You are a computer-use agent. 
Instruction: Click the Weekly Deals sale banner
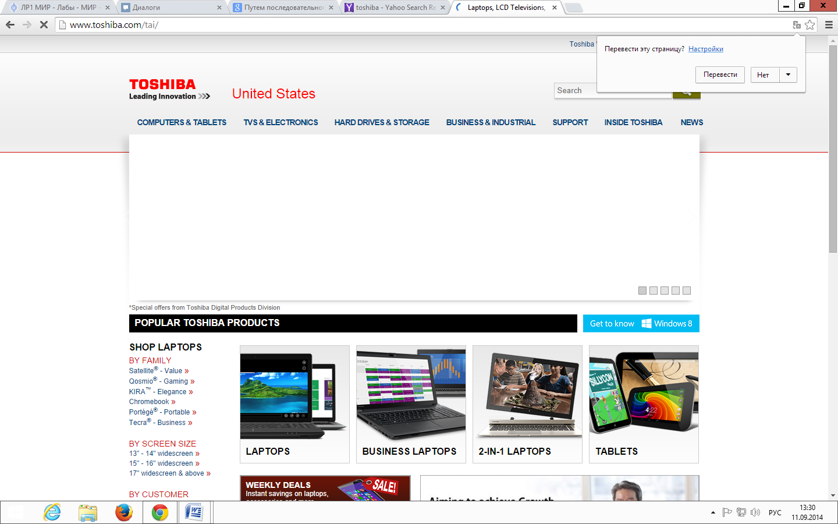[x=325, y=488]
